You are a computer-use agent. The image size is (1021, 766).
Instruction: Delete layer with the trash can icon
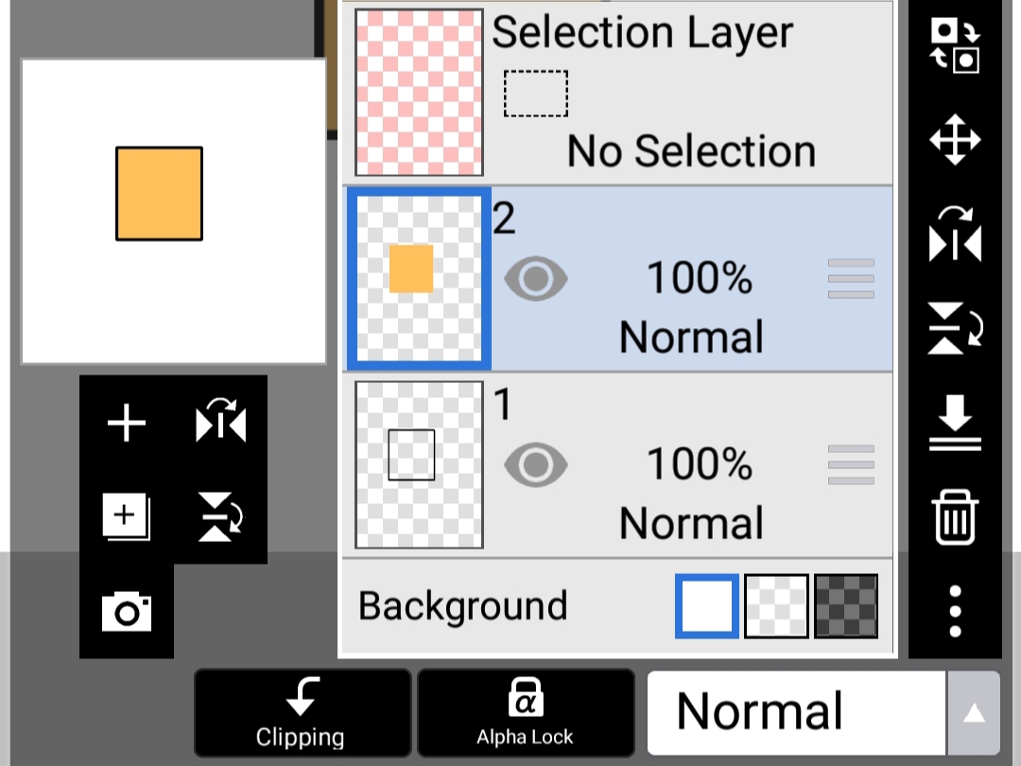pyautogui.click(x=955, y=517)
